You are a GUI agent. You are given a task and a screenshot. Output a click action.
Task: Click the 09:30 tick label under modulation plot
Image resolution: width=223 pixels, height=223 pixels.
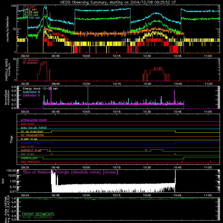click(25, 112)
